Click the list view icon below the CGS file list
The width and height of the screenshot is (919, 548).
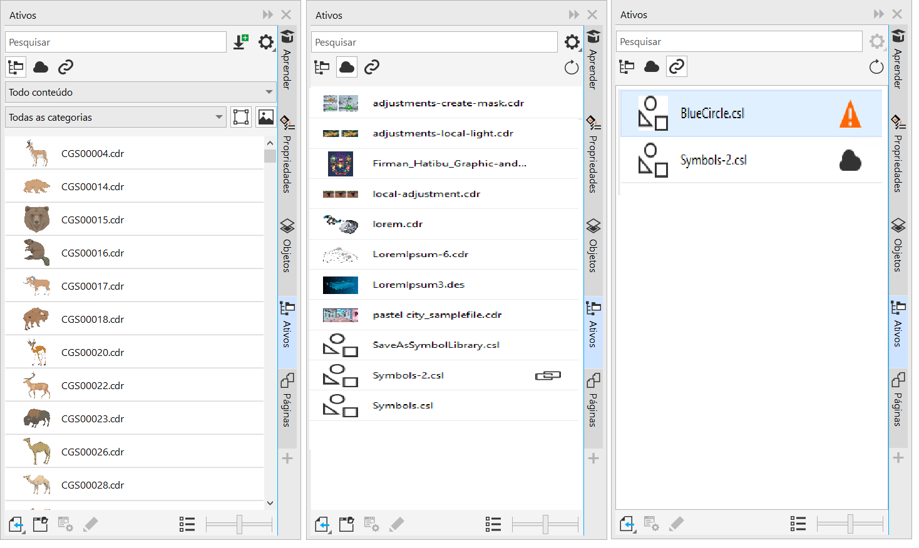187,524
